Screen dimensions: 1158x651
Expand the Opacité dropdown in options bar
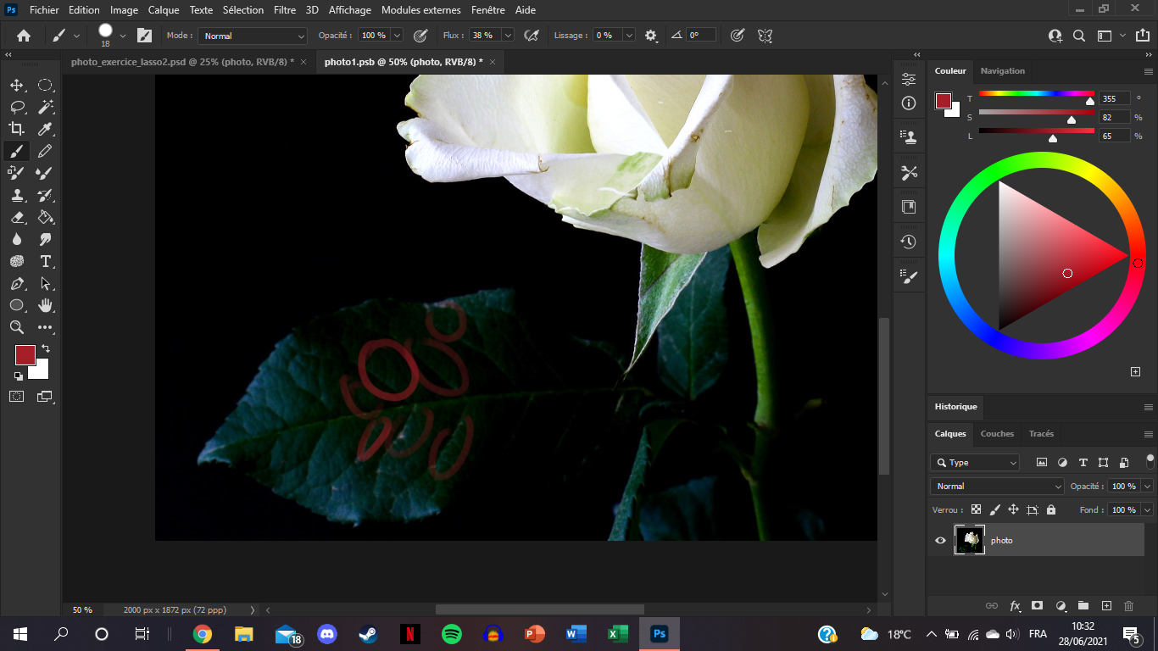[397, 36]
